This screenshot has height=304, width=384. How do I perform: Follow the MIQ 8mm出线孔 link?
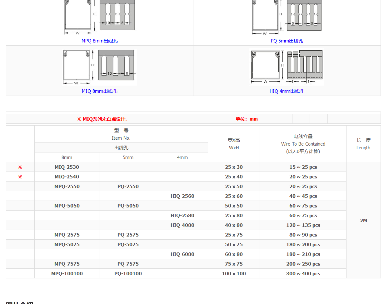coord(99,91)
